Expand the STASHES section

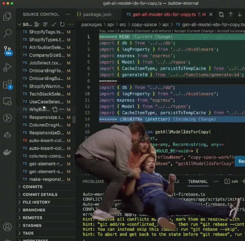32,225
